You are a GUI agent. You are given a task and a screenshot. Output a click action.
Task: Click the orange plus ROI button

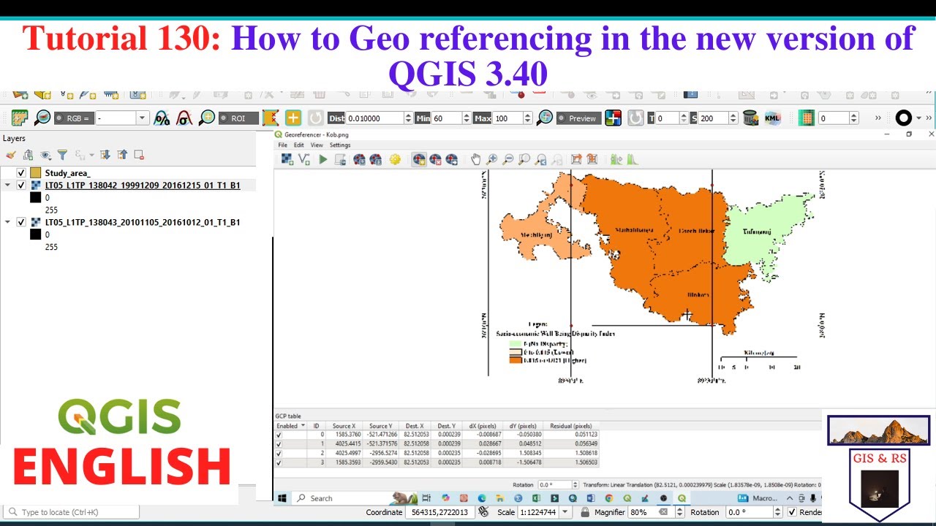[293, 118]
